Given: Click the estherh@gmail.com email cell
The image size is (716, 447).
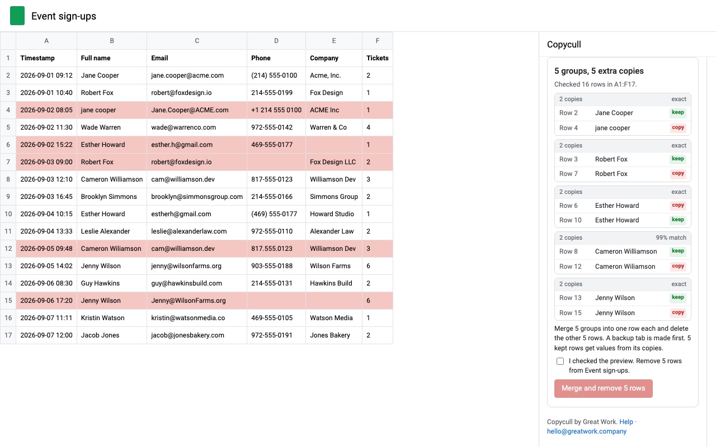Looking at the screenshot, I should 197,214.
